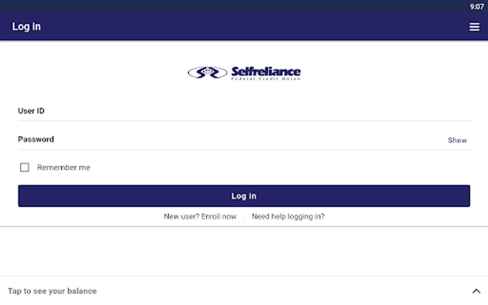
Task: Click the Remember me label
Action: [x=64, y=167]
